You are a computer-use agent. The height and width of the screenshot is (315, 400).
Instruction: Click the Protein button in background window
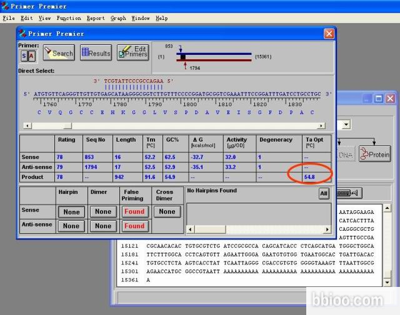coord(375,154)
